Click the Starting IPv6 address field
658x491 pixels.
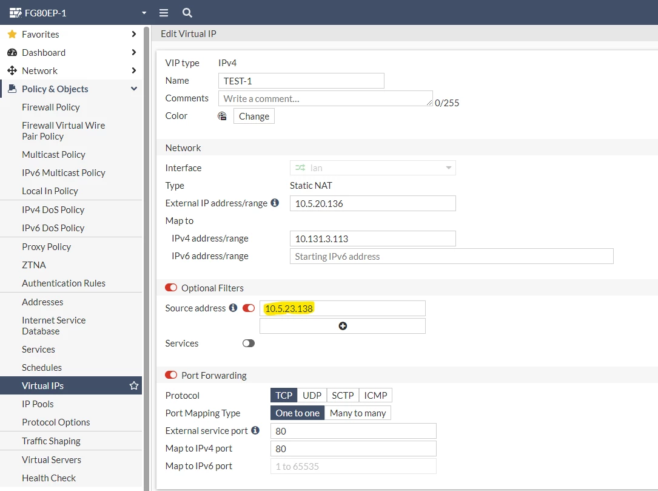pos(452,256)
